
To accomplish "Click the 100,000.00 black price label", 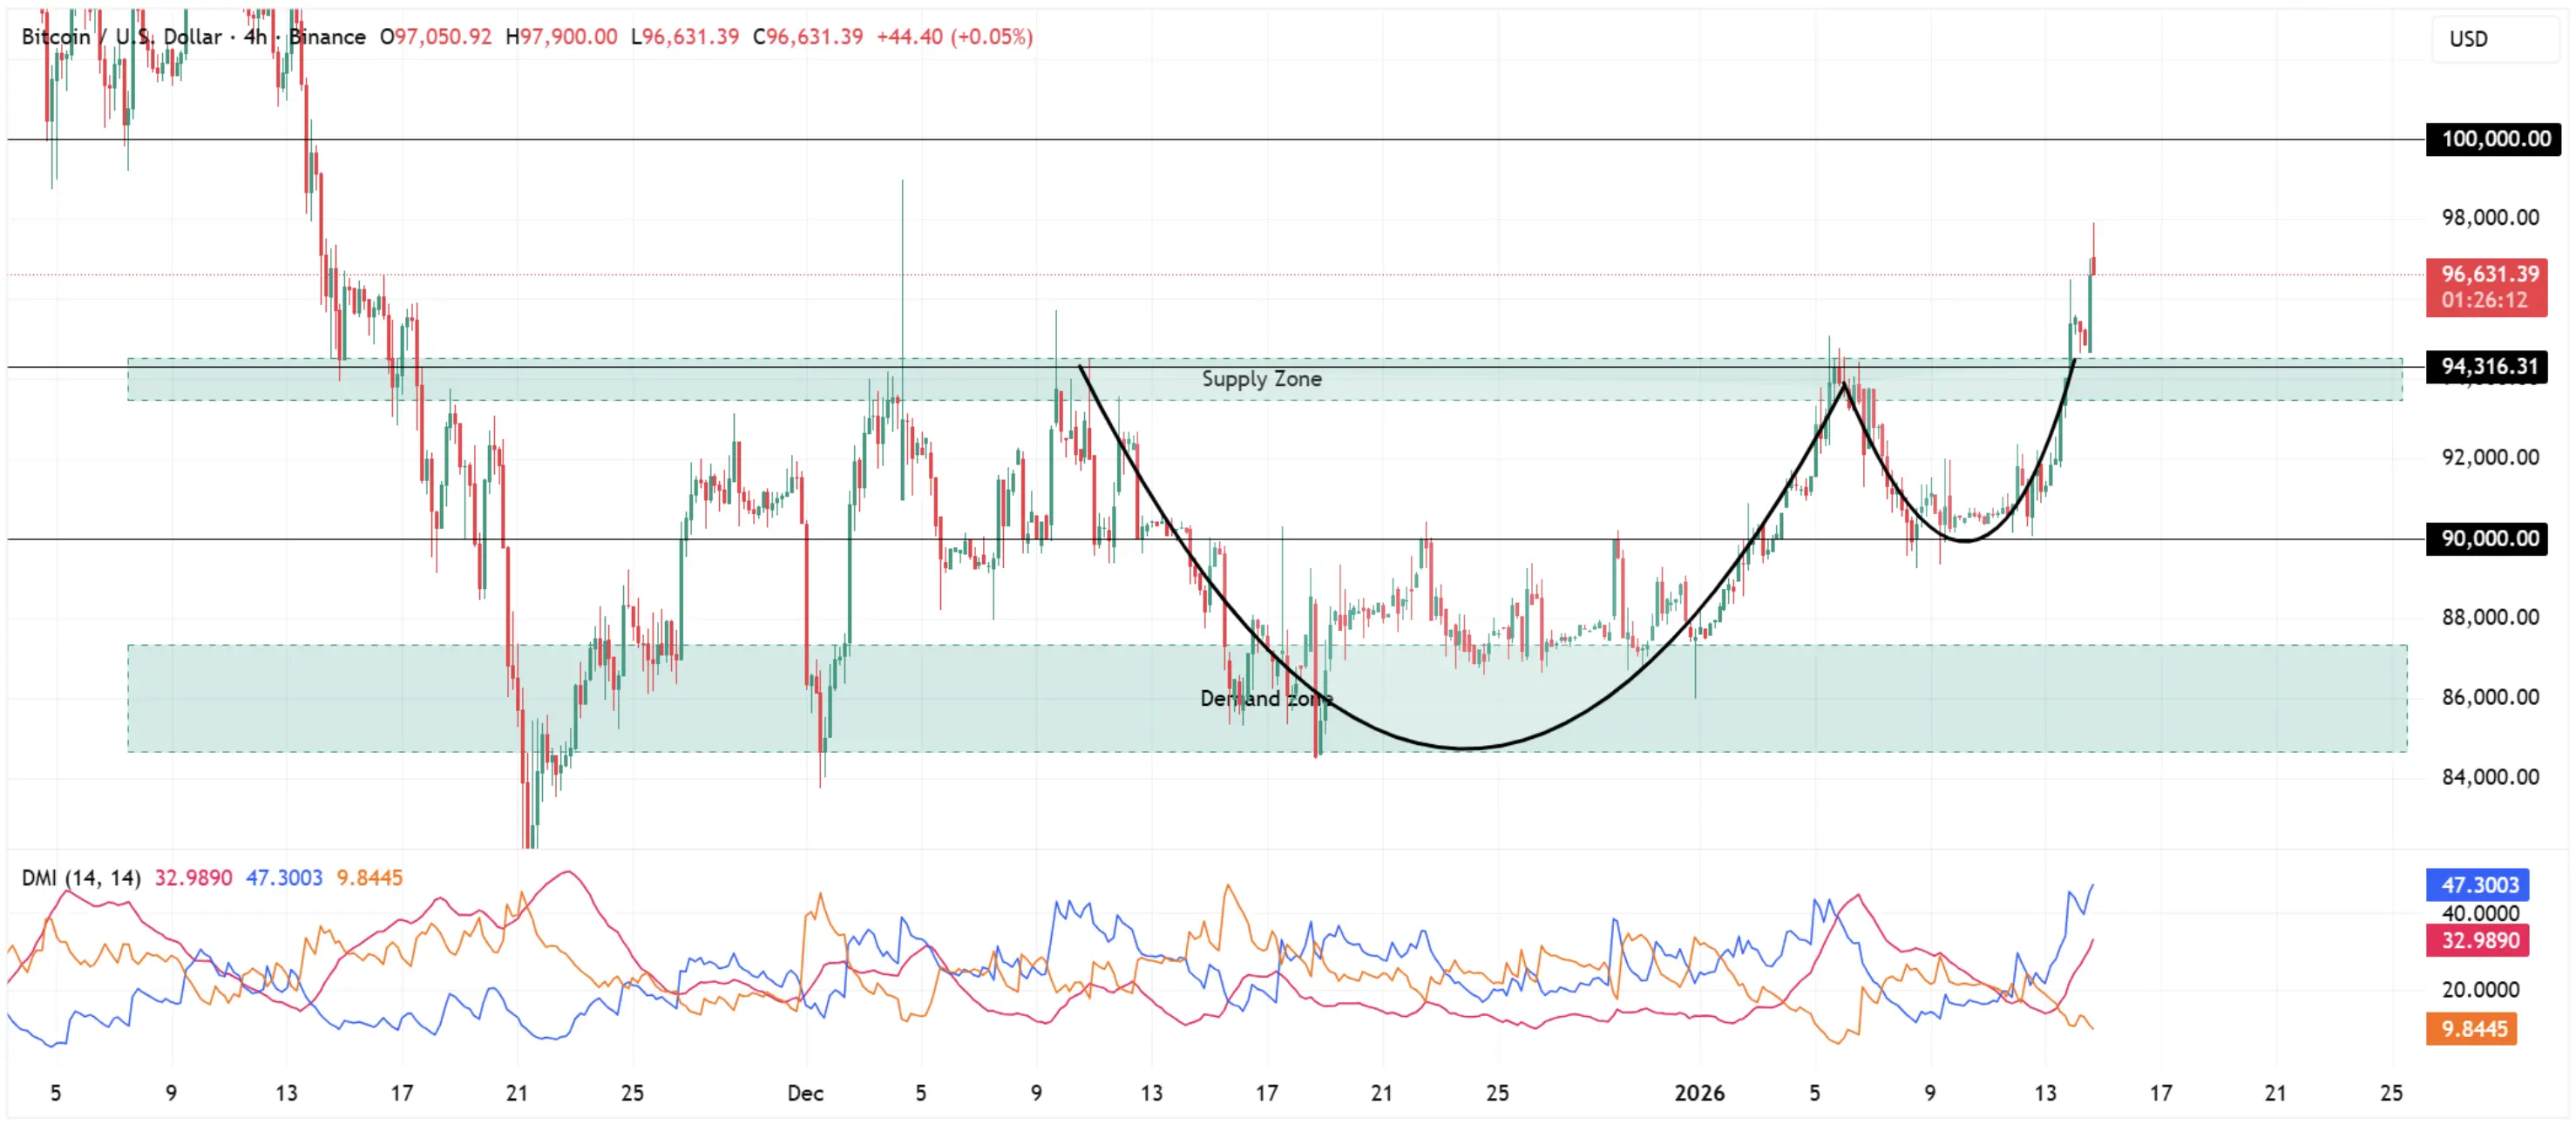I will coord(2494,139).
